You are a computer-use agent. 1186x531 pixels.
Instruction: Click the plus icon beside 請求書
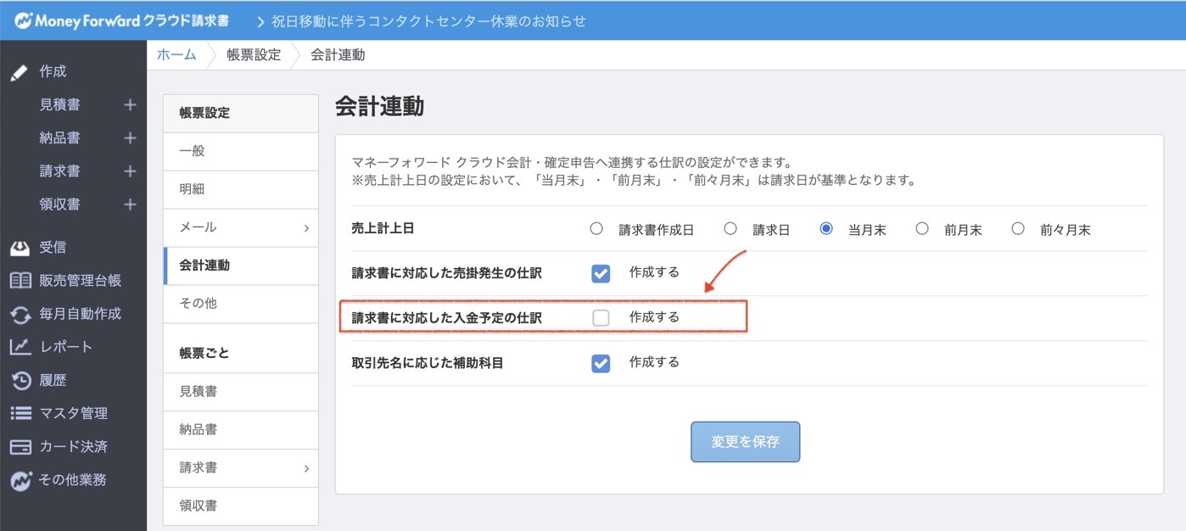[x=130, y=170]
